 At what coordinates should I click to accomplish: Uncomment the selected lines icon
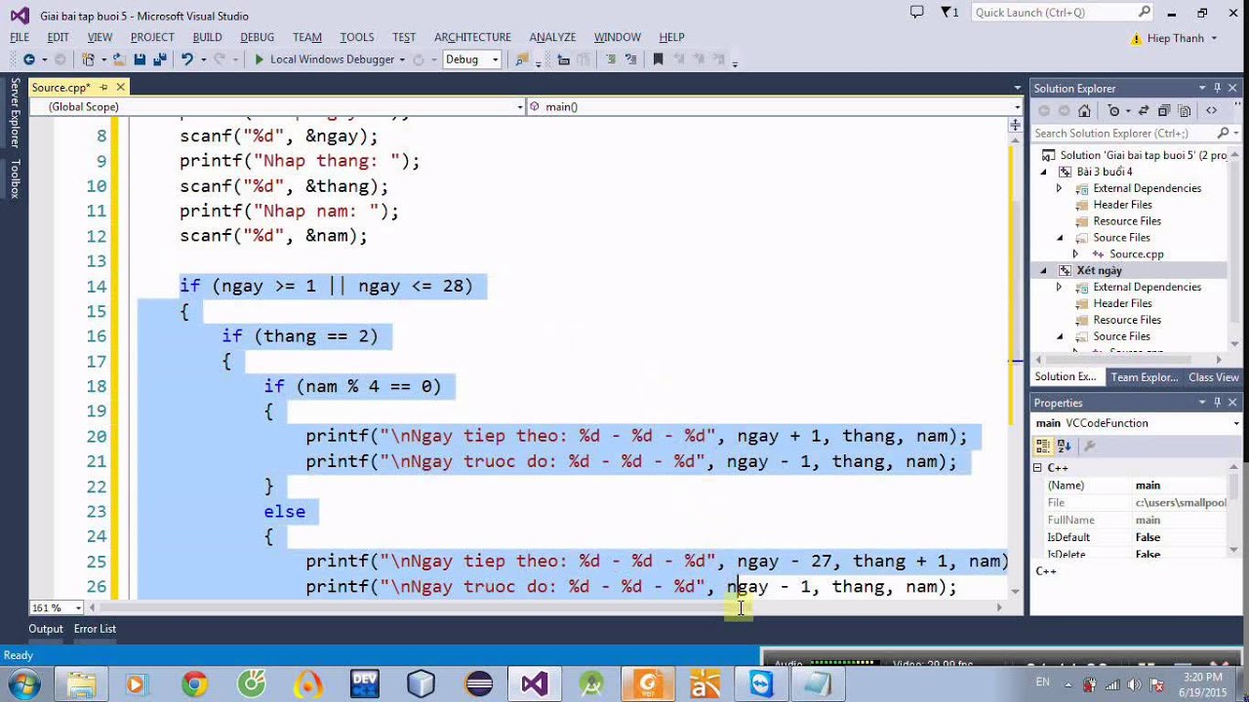pyautogui.click(x=631, y=59)
